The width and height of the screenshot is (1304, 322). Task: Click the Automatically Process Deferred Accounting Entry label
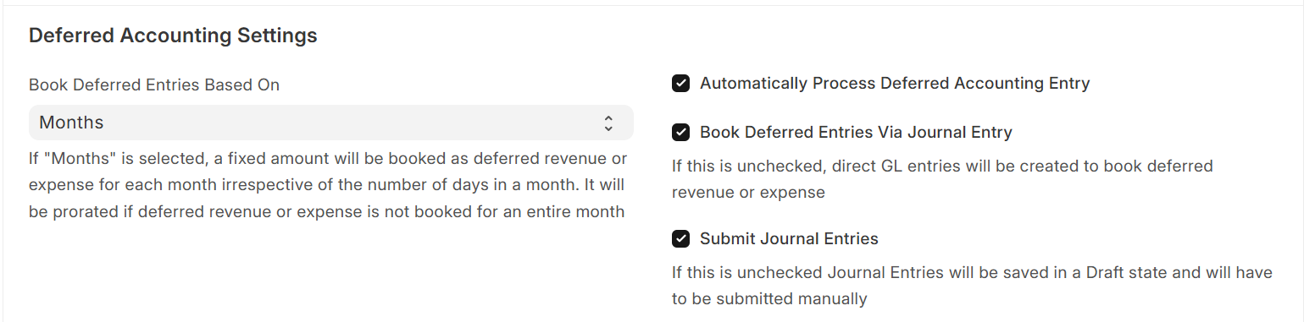(x=895, y=84)
